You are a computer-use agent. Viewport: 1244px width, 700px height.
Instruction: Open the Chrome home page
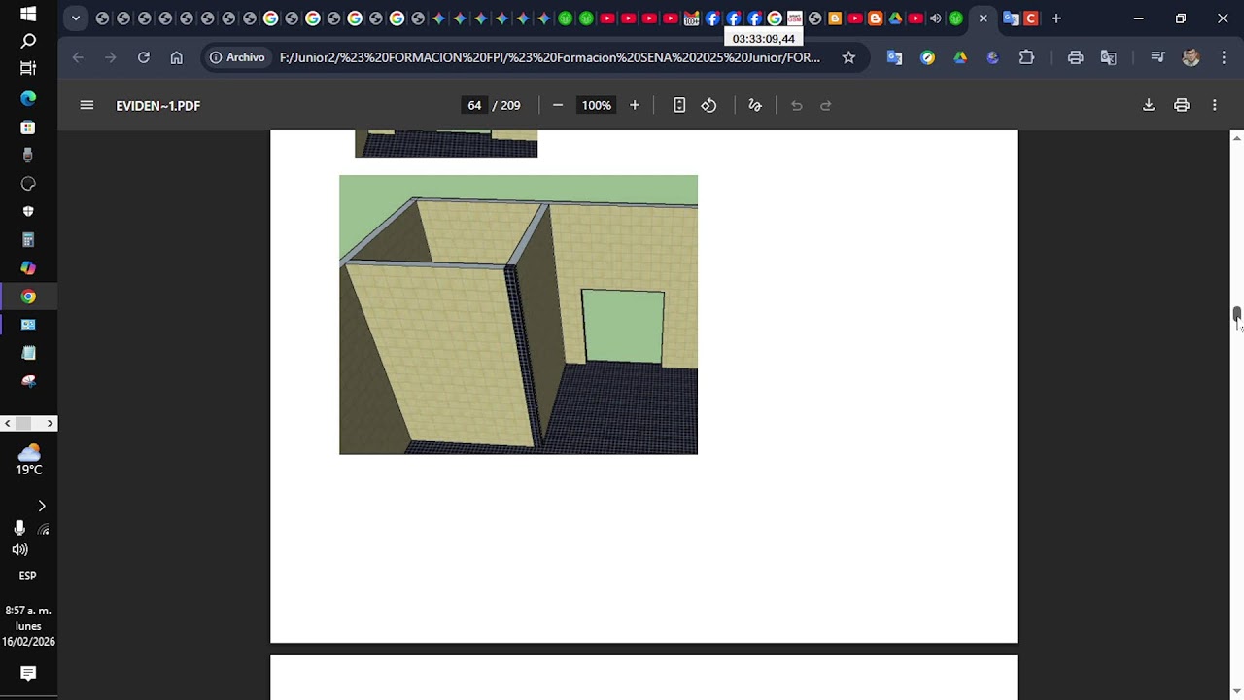point(177,57)
